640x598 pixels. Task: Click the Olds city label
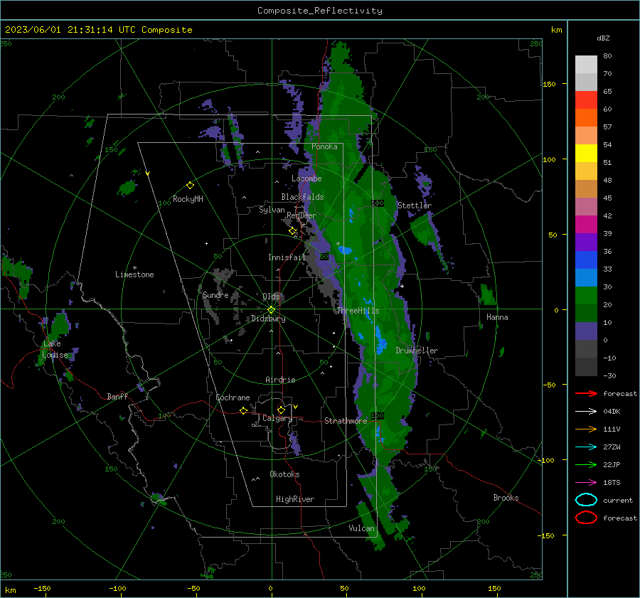click(271, 297)
